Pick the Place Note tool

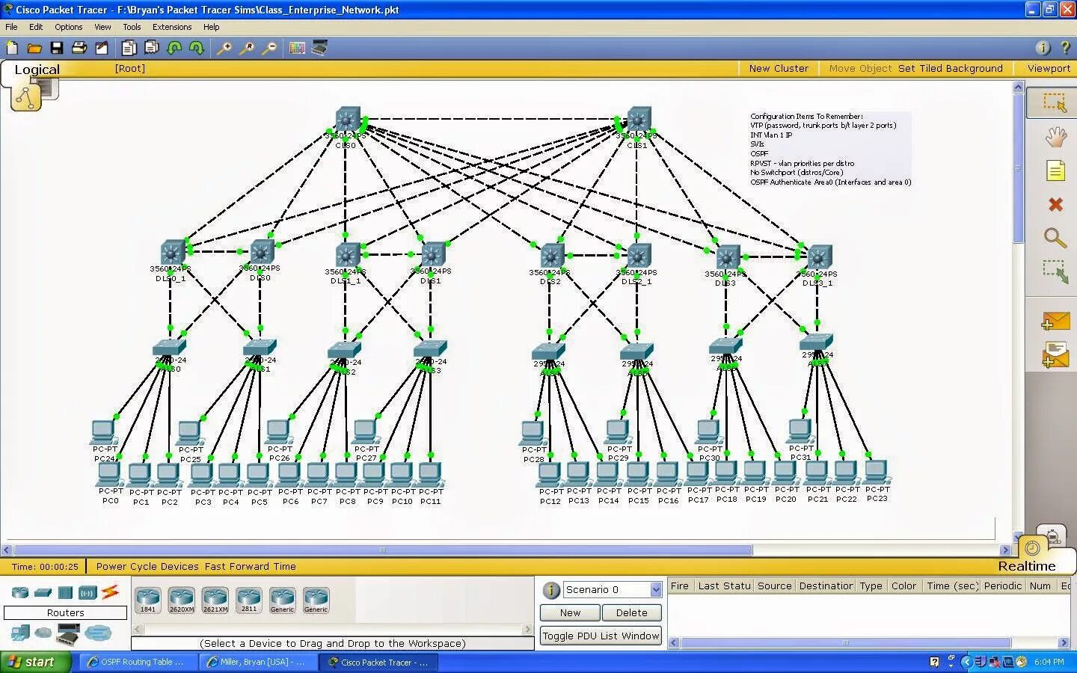(x=1055, y=170)
